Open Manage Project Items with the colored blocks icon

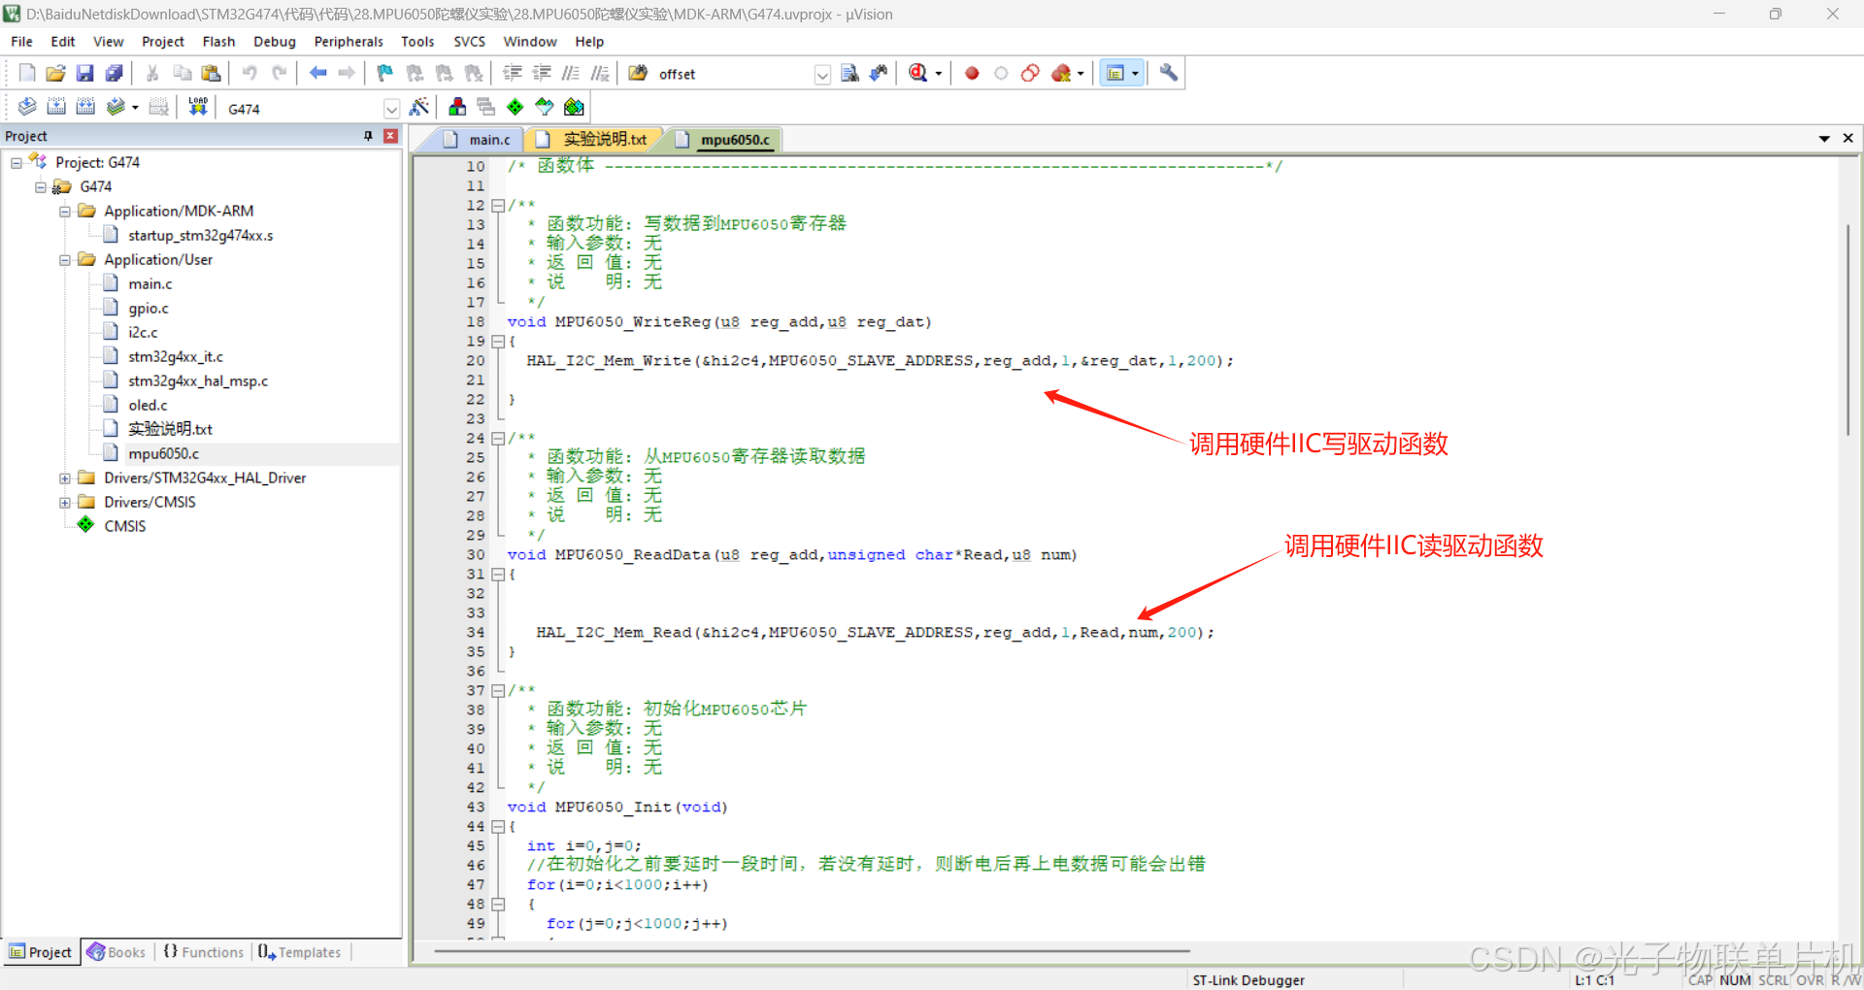tap(457, 107)
